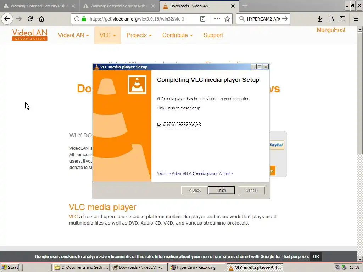The image size is (363, 272).
Task: Submit search with the arrow button
Action: (285, 19)
